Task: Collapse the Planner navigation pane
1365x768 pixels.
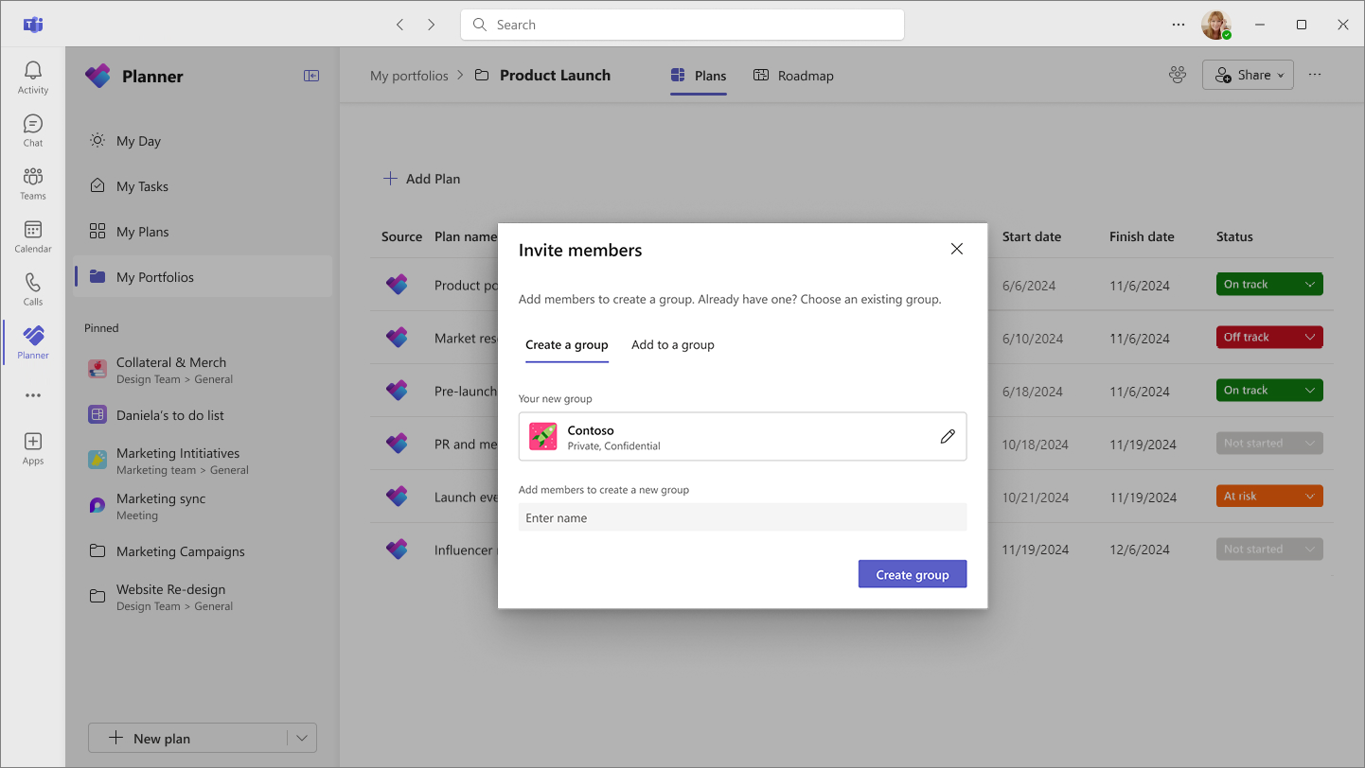Action: (310, 75)
